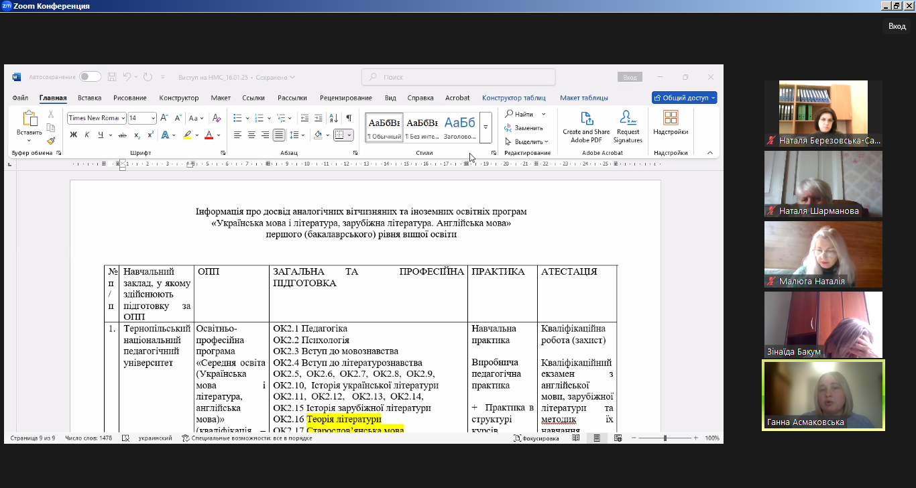
Task: Expand the styles gallery more arrow
Action: click(x=486, y=127)
